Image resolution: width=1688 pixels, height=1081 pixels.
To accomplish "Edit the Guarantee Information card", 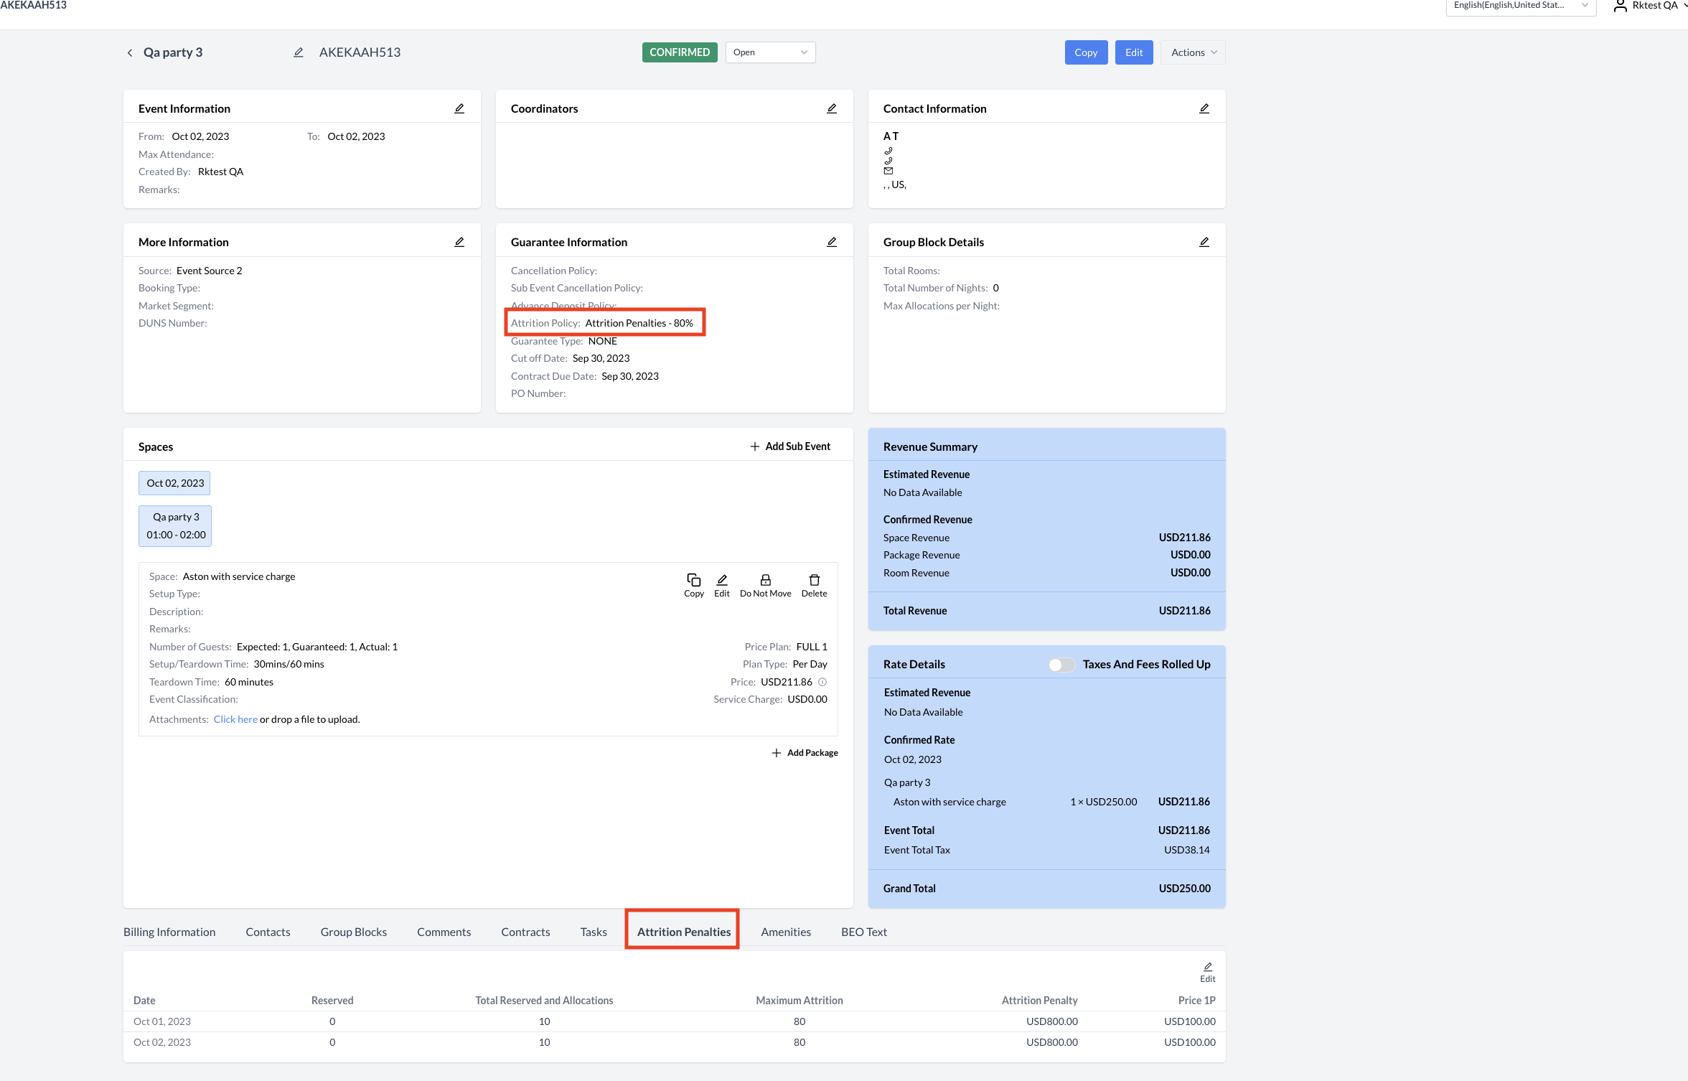I will tap(832, 242).
